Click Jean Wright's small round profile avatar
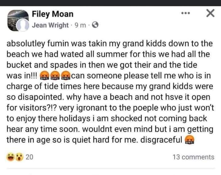 point(23,26)
